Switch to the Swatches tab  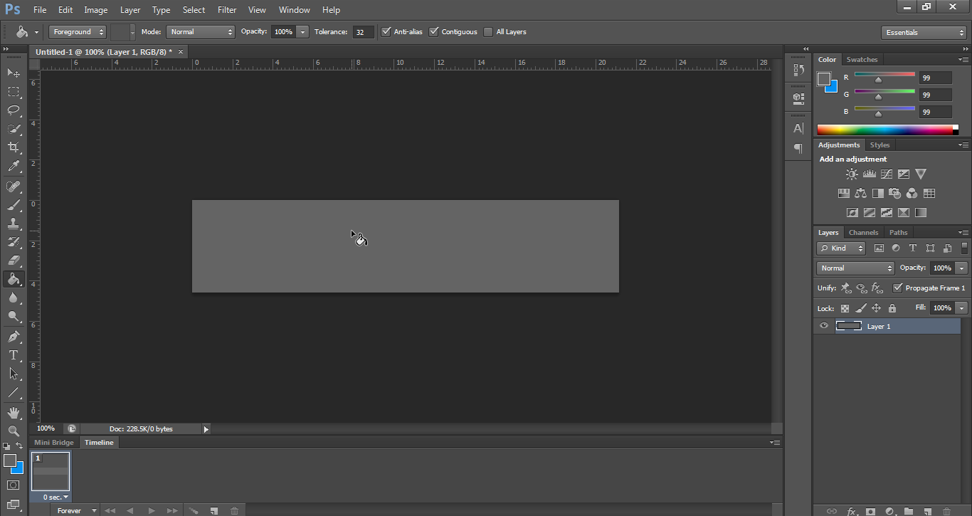tap(862, 59)
